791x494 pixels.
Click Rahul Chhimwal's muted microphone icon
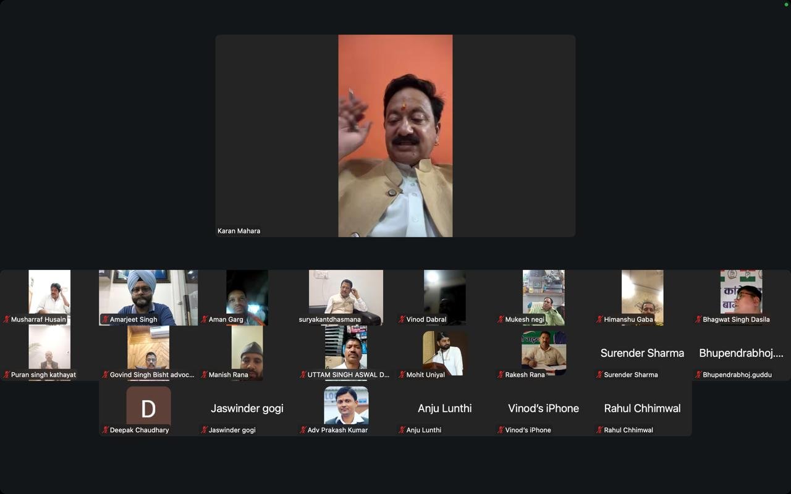point(600,430)
